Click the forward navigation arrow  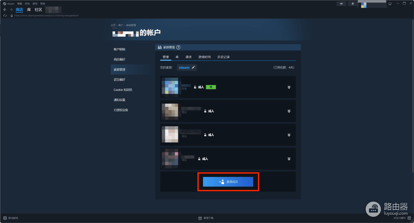(11, 10)
